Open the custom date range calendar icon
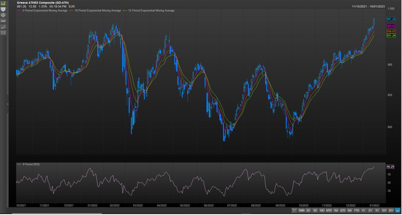This screenshot has width=402, height=215. tap(397, 210)
